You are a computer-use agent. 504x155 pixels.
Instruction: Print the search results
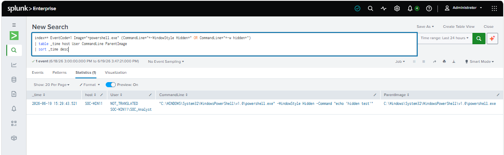444,61
